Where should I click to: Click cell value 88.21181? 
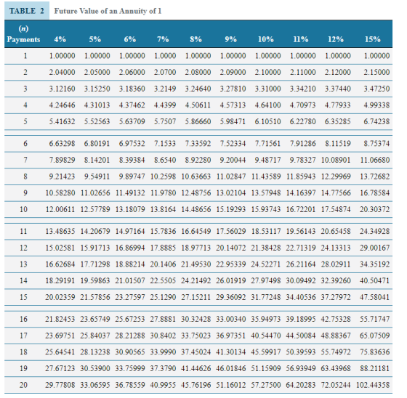tap(374, 368)
